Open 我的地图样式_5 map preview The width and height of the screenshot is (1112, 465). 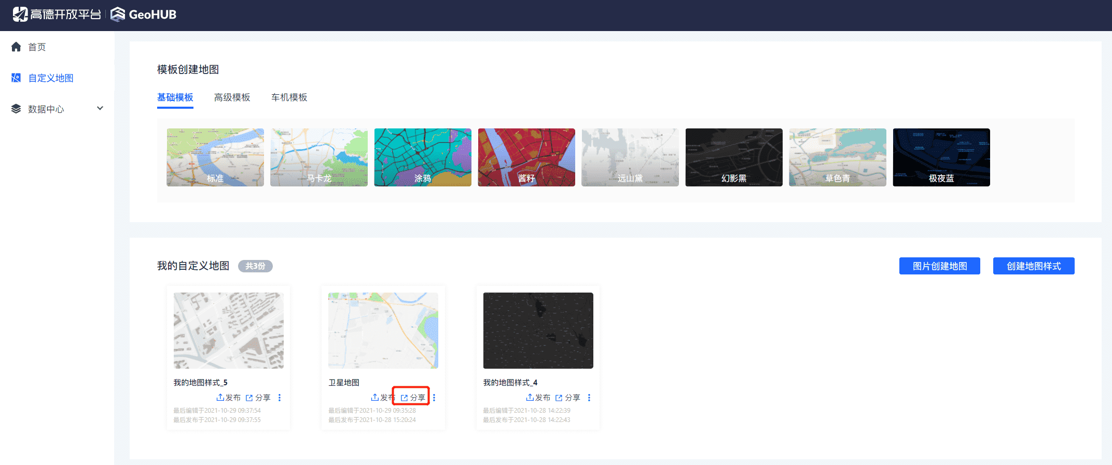229,330
